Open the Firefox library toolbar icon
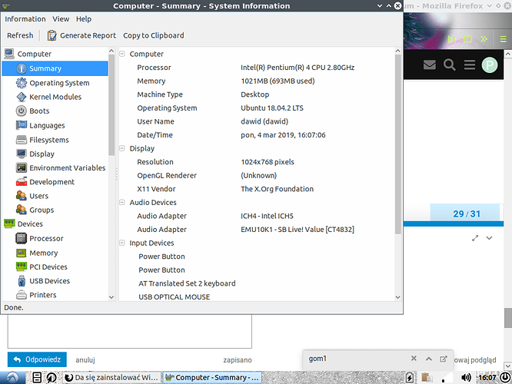512x384 pixels. (x=451, y=39)
